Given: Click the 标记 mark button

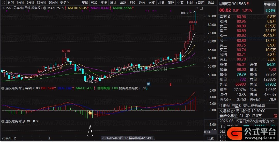Looking at the screenshot, I should [x=190, y=3].
